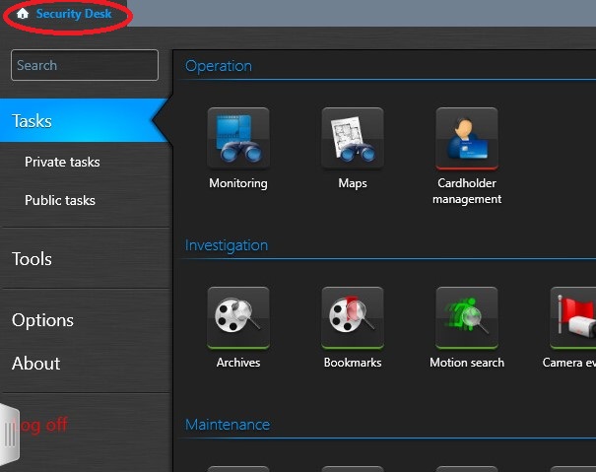
Task: Expand the Maintenance section header
Action: pyautogui.click(x=228, y=425)
